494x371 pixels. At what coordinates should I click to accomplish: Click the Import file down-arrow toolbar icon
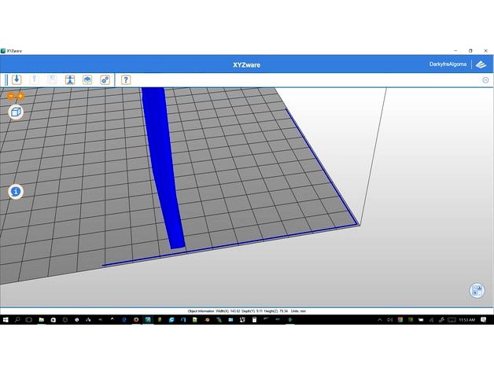click(17, 79)
